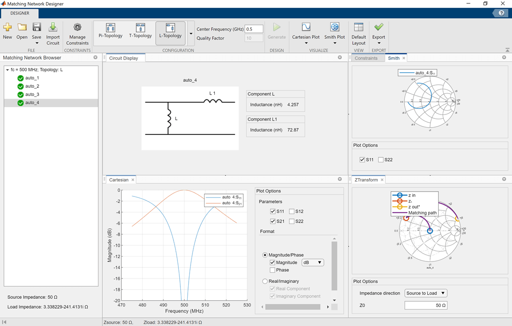Open the help question mark icon
This screenshot has height=326, width=512.
tap(501, 13)
